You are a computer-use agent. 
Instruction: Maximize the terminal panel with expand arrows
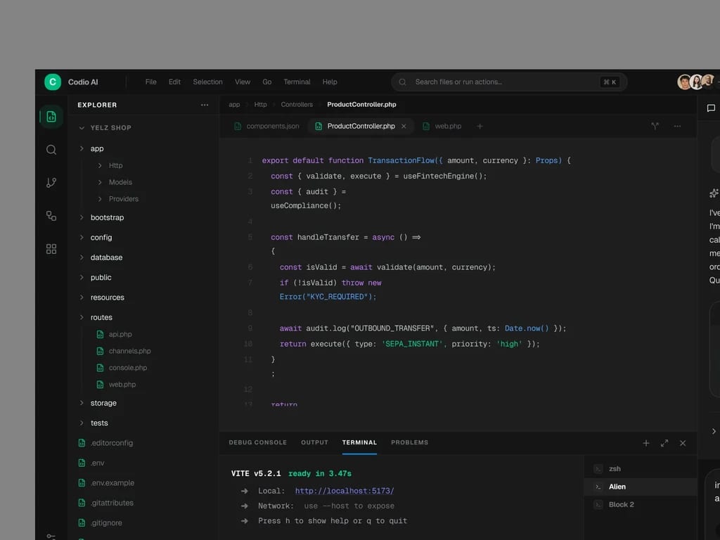(x=664, y=443)
